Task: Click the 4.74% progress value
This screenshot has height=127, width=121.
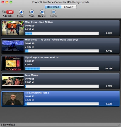Action: click(109, 51)
